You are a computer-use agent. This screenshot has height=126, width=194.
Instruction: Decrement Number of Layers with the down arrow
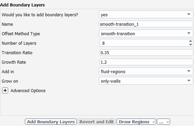tap(191, 45)
